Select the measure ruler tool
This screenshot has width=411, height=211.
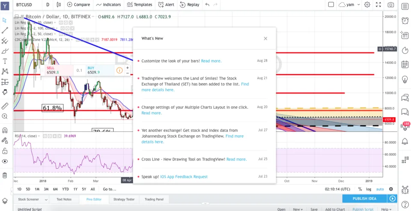pyautogui.click(x=5, y=106)
